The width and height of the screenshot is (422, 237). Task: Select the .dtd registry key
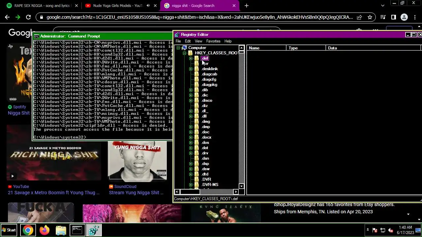(205, 174)
